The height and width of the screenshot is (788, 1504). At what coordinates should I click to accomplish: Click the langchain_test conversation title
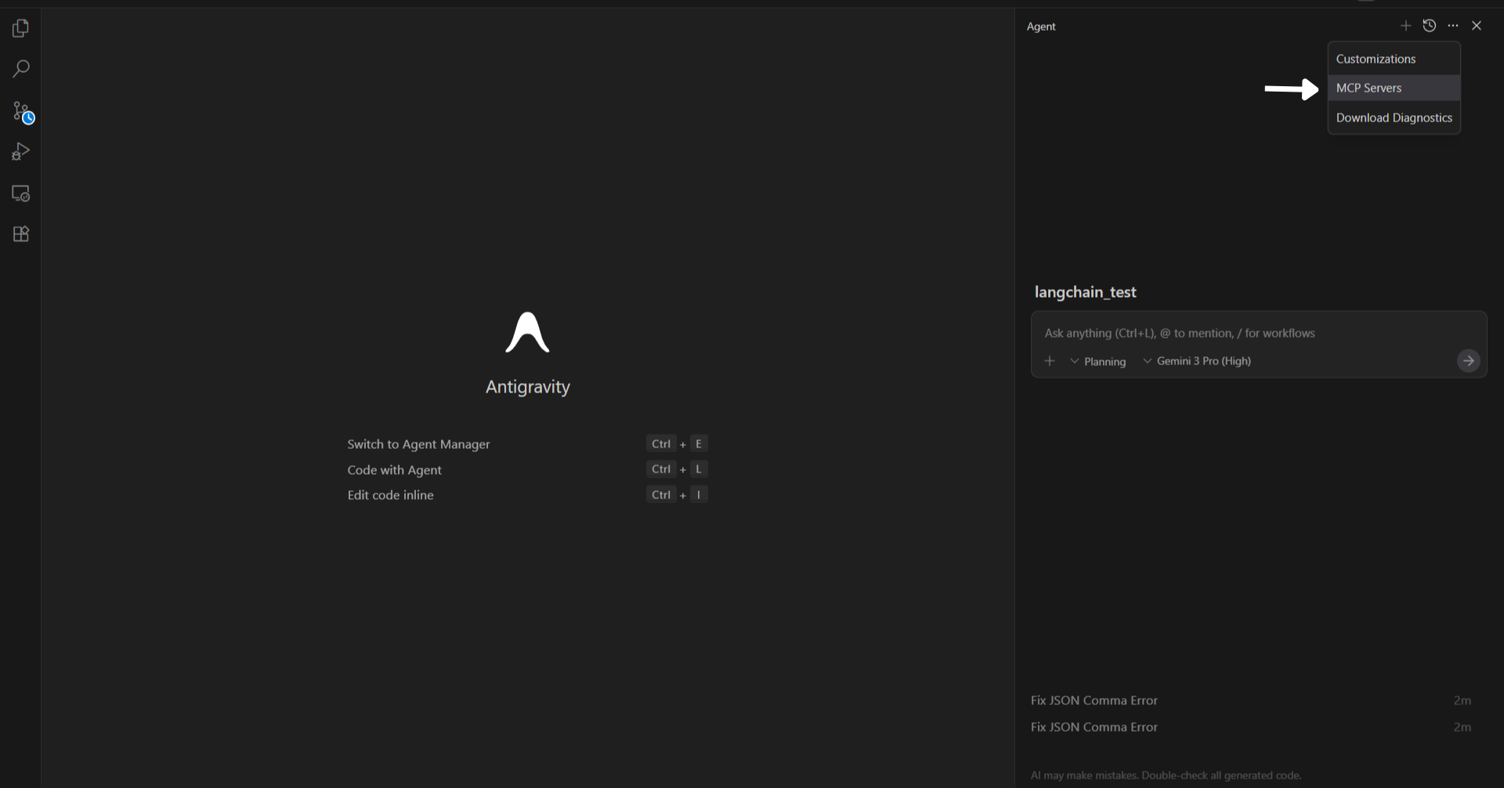click(1085, 291)
